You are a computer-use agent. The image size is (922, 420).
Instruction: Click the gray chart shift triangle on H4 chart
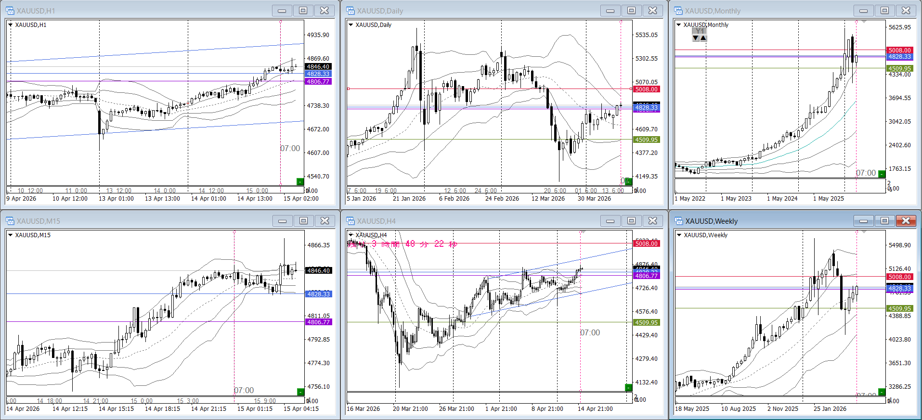click(x=583, y=232)
